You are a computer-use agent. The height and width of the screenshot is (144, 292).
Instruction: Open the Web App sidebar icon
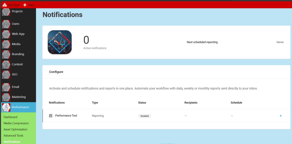tap(6, 34)
